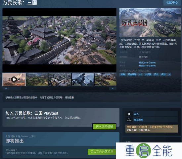Click the family sharing group icon
The width and height of the screenshot is (182, 159).
tap(129, 120)
